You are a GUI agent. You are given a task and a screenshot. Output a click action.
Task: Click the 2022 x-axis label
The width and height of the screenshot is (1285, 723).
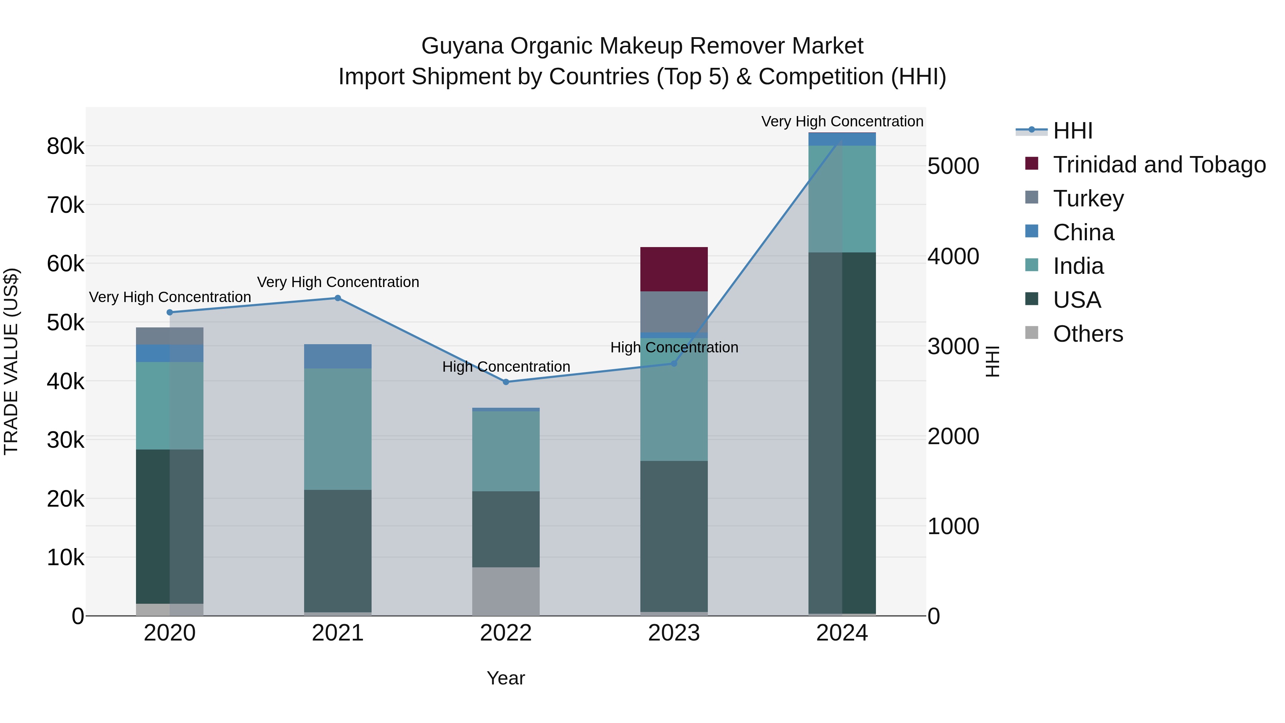point(506,633)
